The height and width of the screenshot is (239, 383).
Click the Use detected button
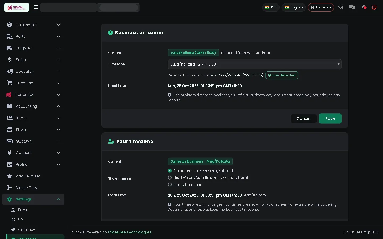coord(282,75)
